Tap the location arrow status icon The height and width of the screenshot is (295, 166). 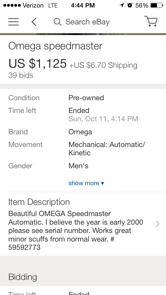click(x=122, y=5)
